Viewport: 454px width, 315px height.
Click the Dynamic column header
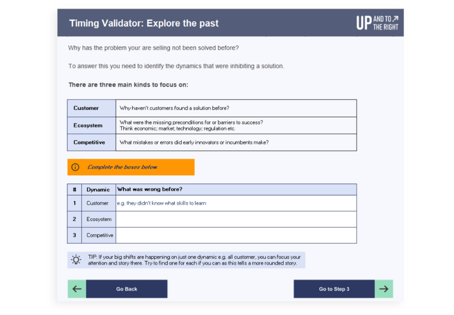[x=99, y=189]
